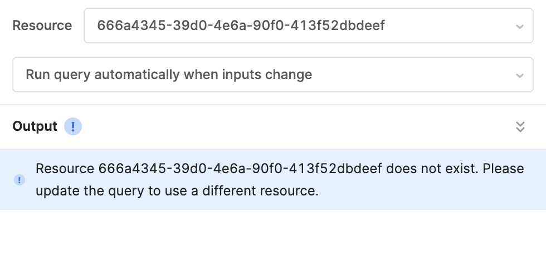The height and width of the screenshot is (265, 546).
Task: Click the Resource field label
Action: tap(42, 26)
